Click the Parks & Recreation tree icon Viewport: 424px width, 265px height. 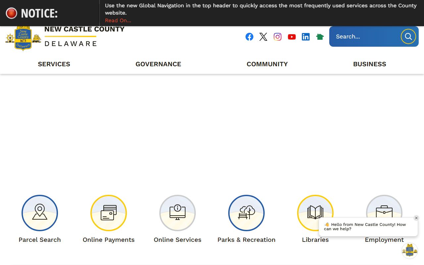246,213
